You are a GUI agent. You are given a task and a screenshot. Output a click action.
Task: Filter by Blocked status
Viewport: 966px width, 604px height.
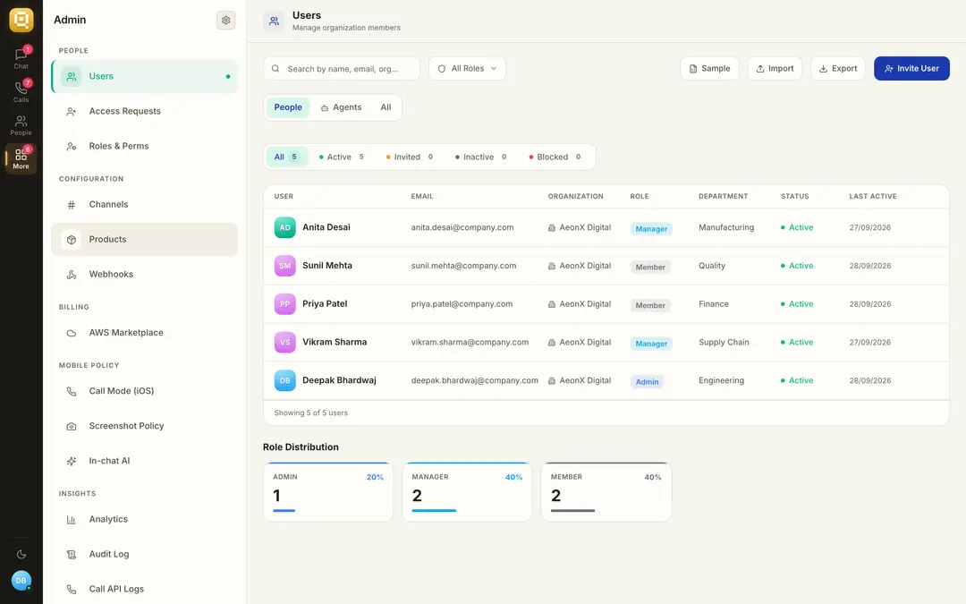[x=555, y=157]
